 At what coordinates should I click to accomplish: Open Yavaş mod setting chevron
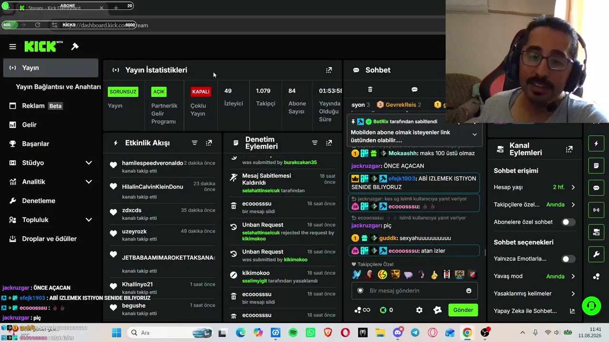point(573,276)
